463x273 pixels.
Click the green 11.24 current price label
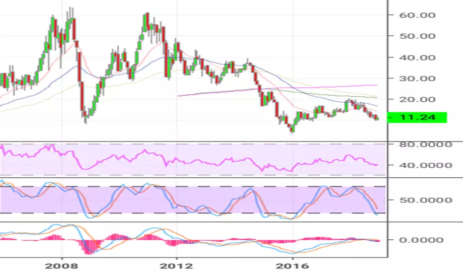(417, 118)
